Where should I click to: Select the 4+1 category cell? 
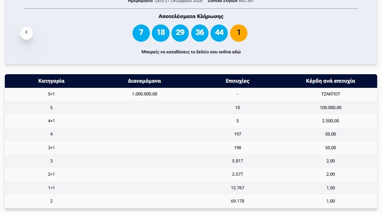point(51,121)
